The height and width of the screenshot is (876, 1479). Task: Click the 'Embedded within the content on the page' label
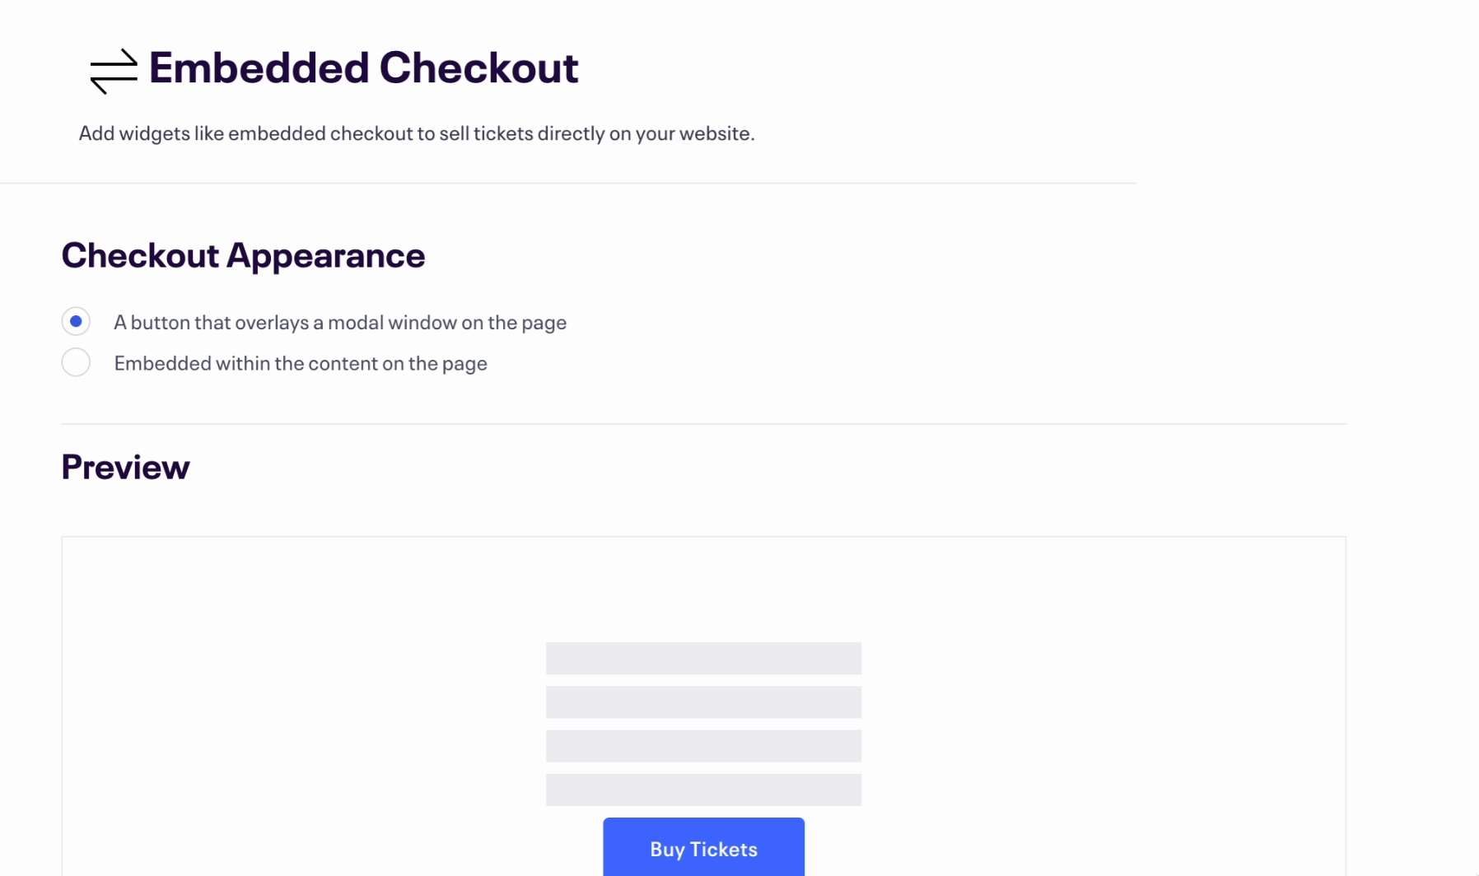point(301,363)
